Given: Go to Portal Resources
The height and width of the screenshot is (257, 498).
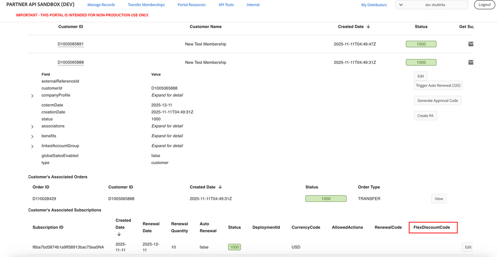Looking at the screenshot, I should click(191, 5).
